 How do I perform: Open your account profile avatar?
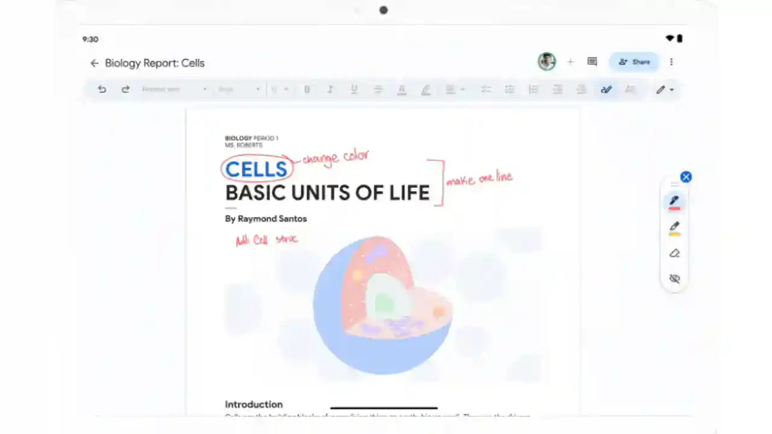click(546, 61)
